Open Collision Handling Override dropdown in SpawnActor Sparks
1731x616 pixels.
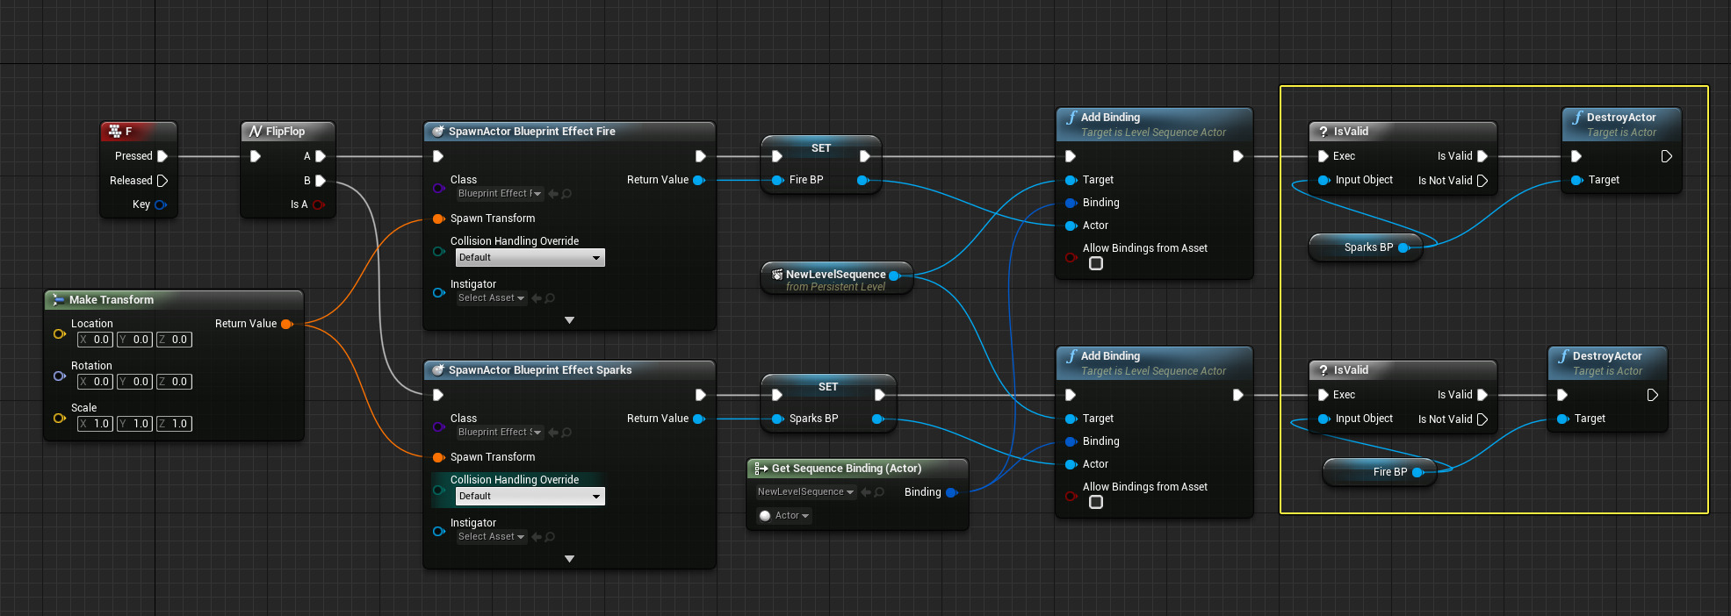click(x=530, y=497)
